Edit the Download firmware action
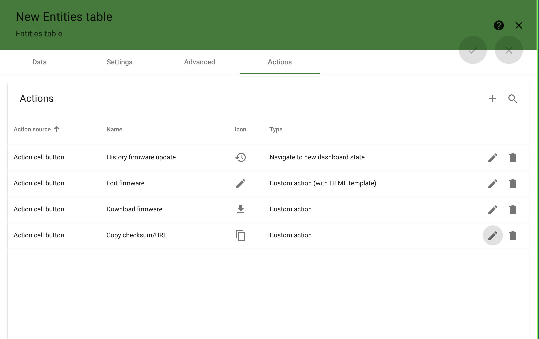This screenshot has height=339, width=539. point(493,210)
